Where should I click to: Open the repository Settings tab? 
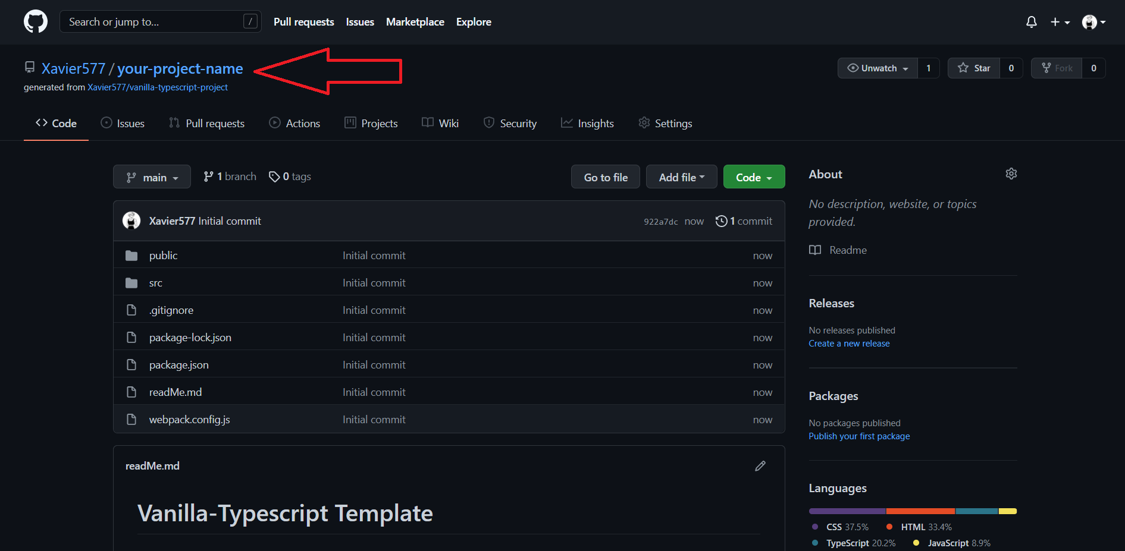point(665,123)
